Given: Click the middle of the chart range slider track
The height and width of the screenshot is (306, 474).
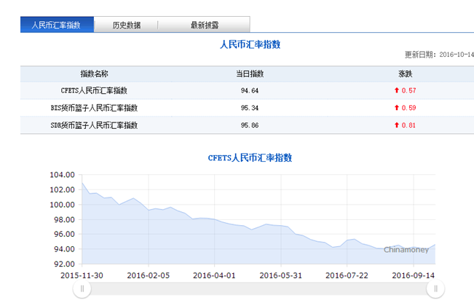Looking at the screenshot, I should click(x=258, y=289).
